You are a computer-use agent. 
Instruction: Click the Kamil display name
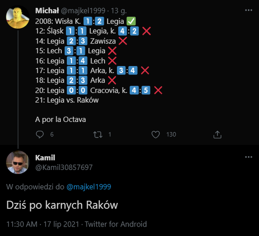pos(45,158)
